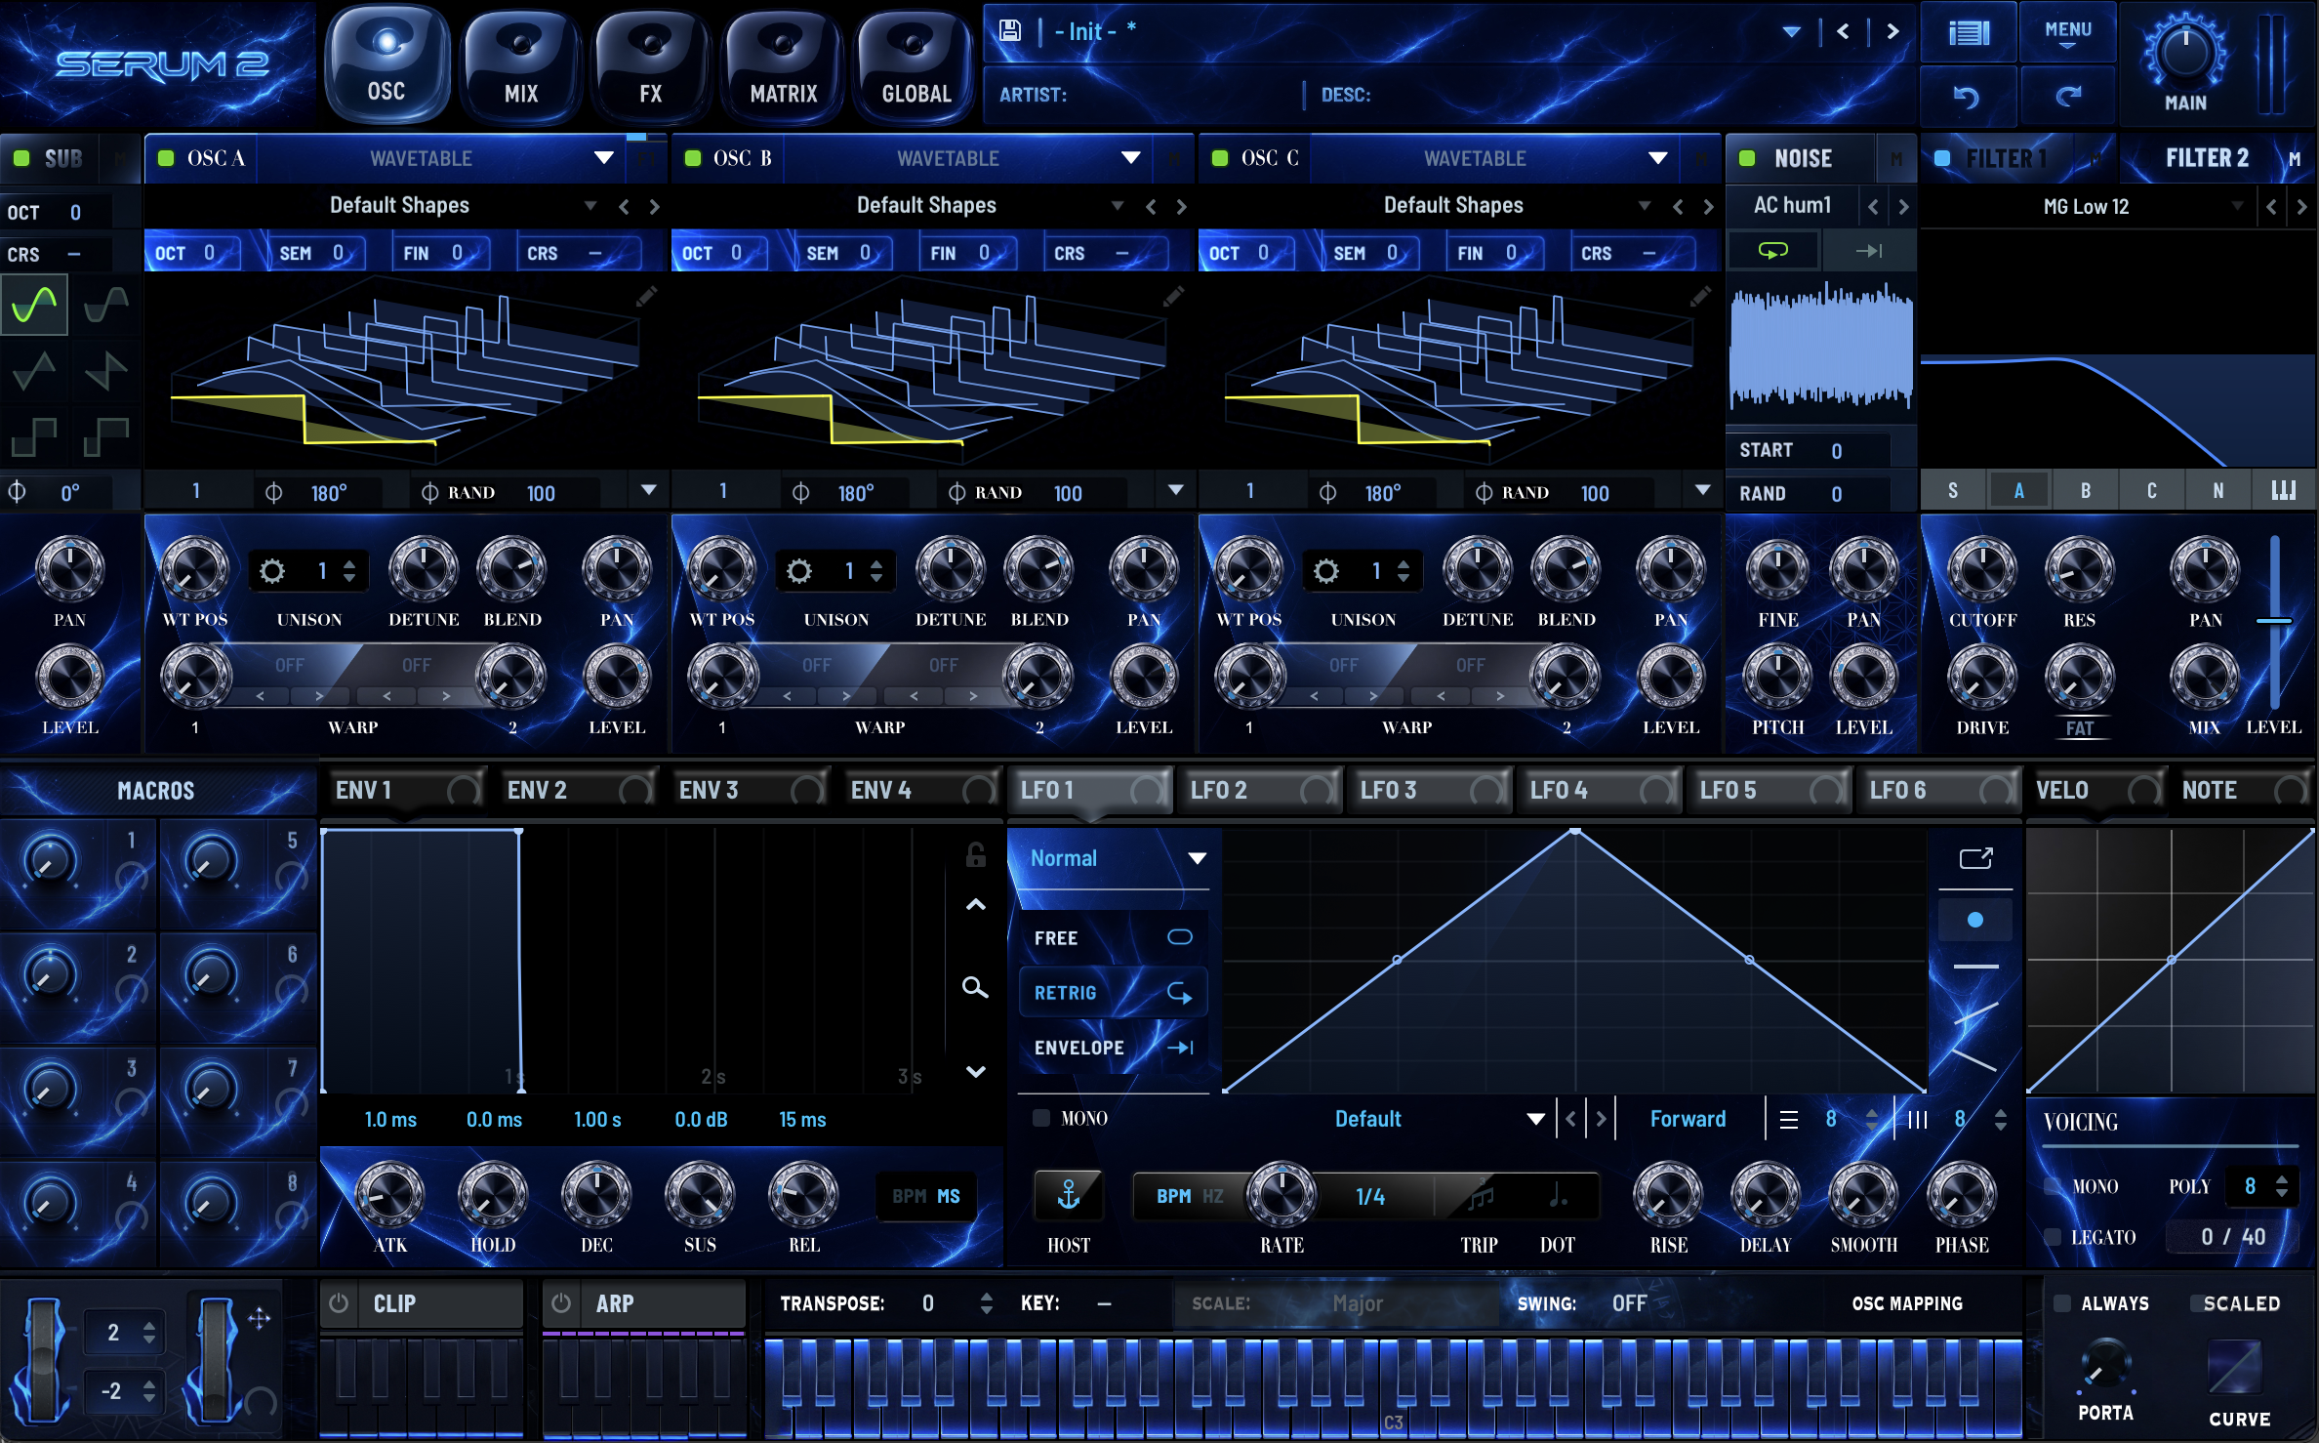Viewport: 2319px width, 1443px height.
Task: Toggle the NOISE oscillator enable switch
Action: click(x=1747, y=158)
